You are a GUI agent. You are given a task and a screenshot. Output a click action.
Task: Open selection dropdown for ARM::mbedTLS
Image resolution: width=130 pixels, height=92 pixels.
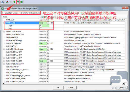48,38
